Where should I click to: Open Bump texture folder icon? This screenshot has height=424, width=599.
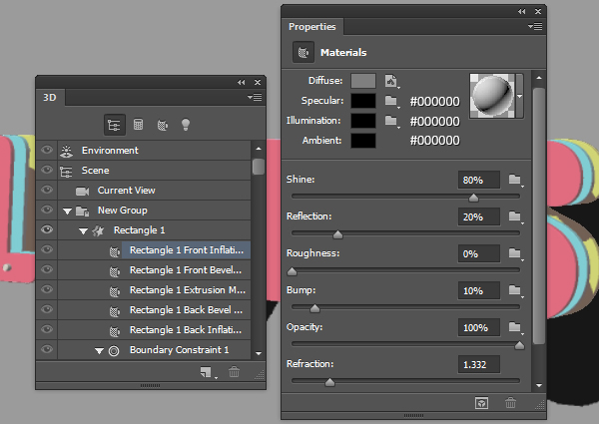click(515, 290)
